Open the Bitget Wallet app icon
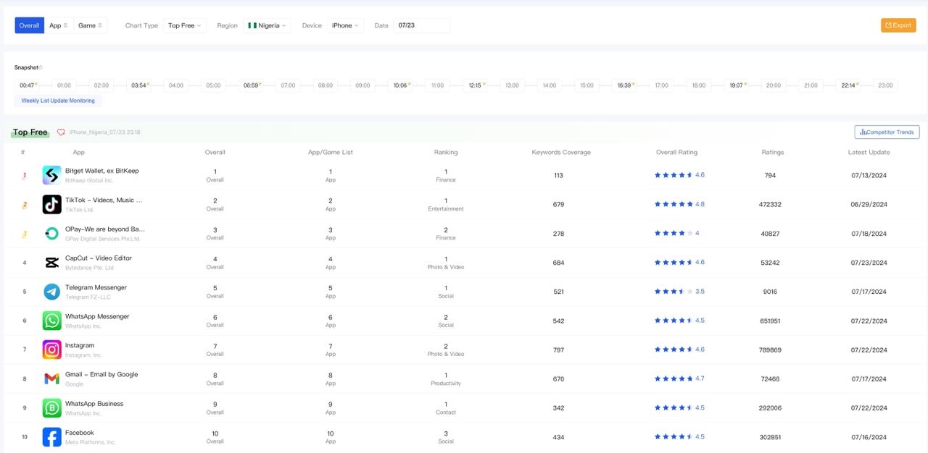Image resolution: width=928 pixels, height=453 pixels. point(51,175)
